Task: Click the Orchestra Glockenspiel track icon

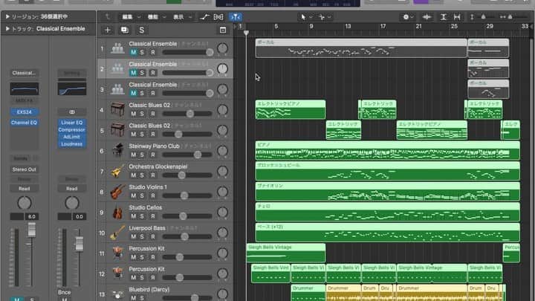Action: [x=117, y=171]
